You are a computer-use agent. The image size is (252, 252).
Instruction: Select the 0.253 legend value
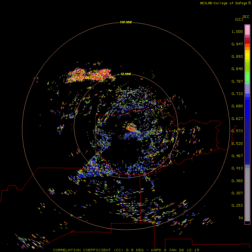[237, 206]
